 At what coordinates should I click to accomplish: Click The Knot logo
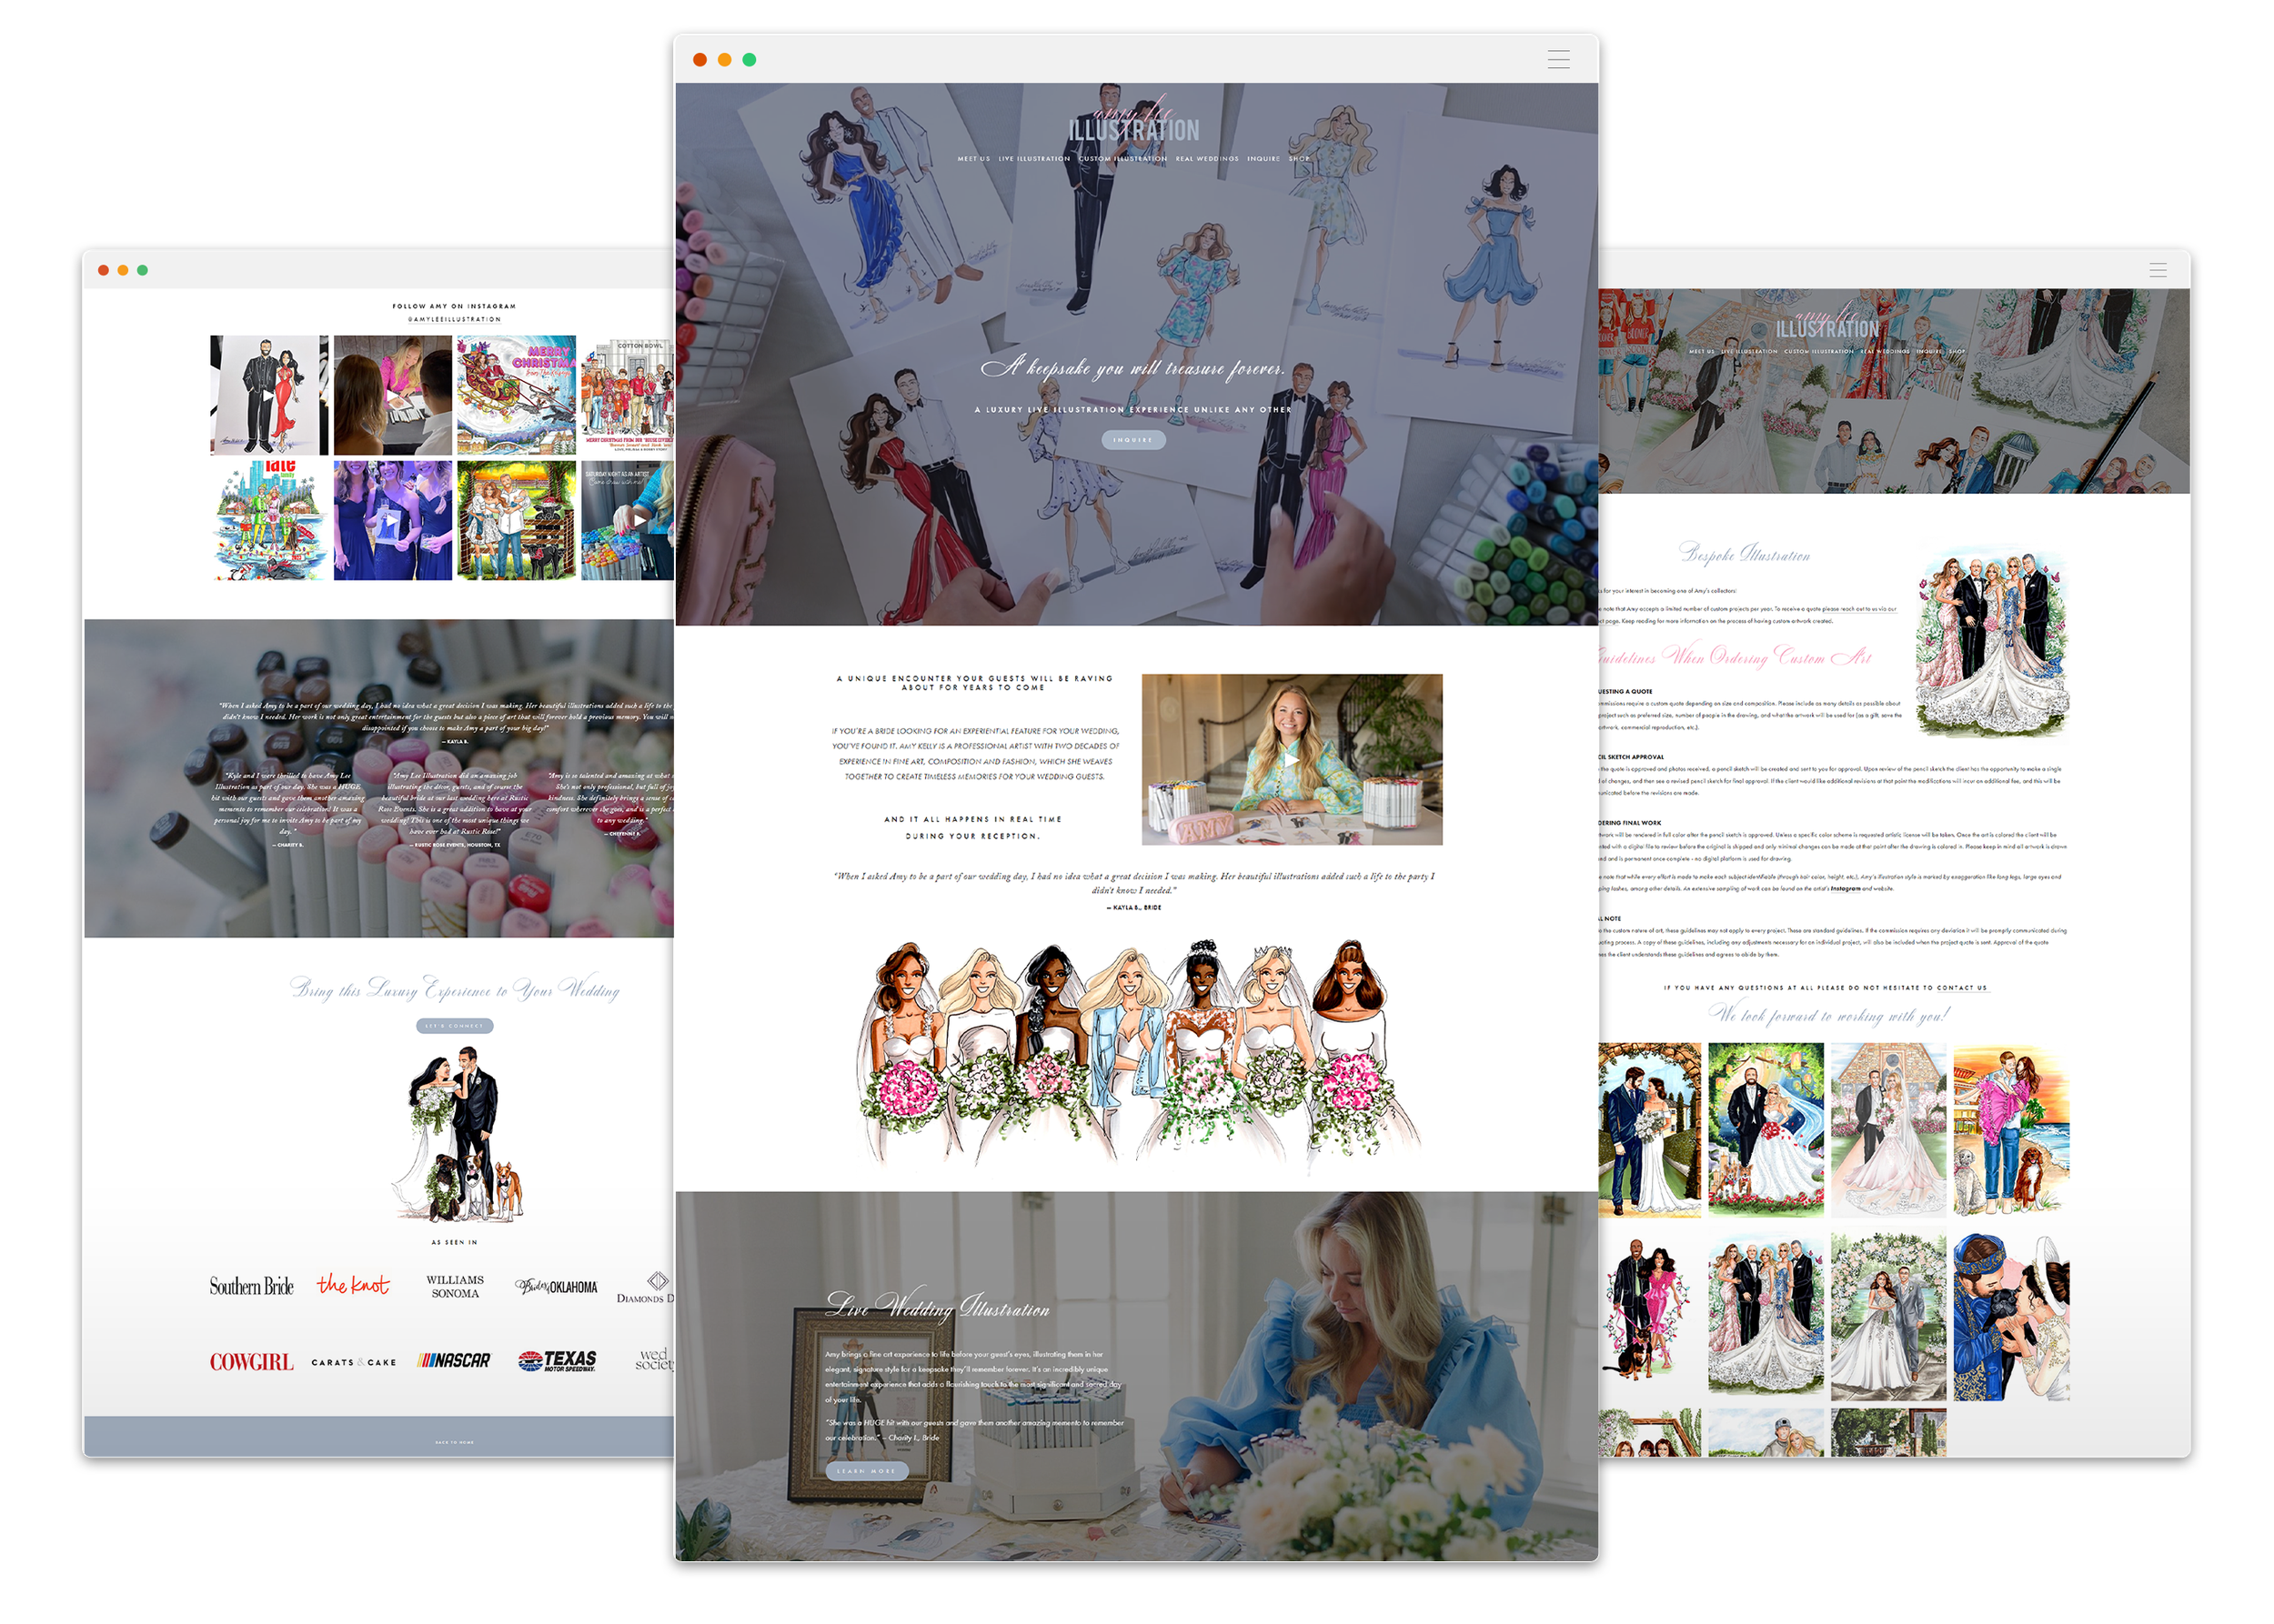[x=353, y=1285]
